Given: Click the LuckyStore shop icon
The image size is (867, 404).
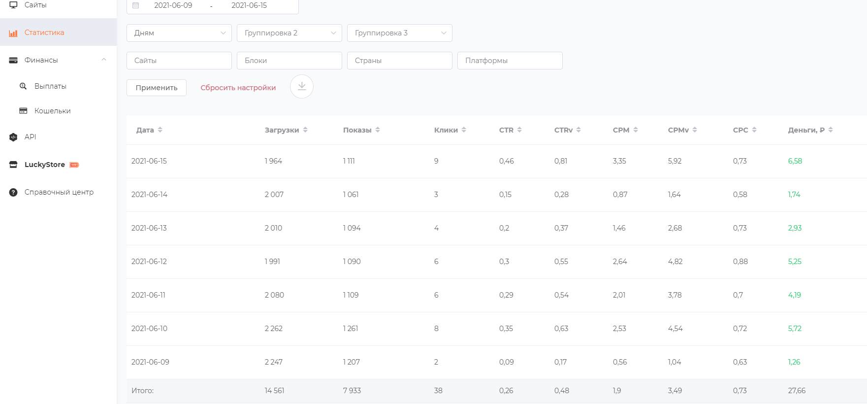Looking at the screenshot, I should click(13, 165).
